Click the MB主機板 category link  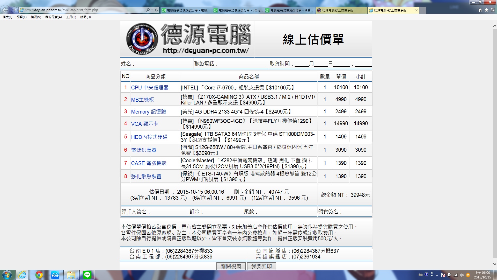click(142, 100)
